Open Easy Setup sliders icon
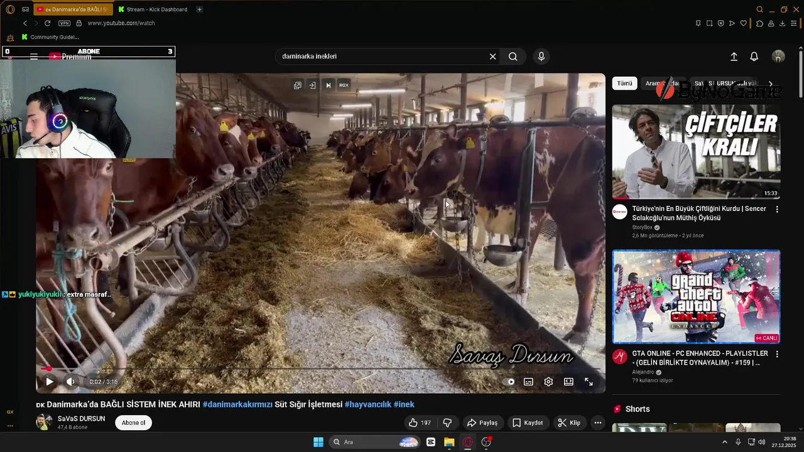This screenshot has width=804, height=452. click(x=794, y=23)
